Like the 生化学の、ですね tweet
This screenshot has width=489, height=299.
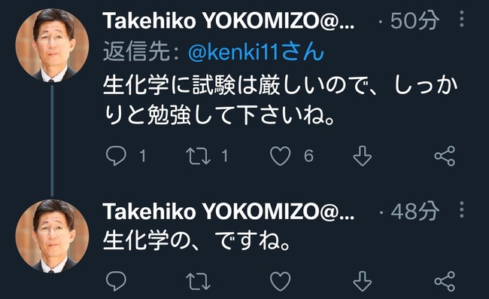tap(280, 281)
